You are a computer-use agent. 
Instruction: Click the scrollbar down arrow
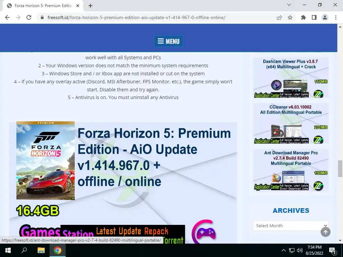[x=340, y=241]
